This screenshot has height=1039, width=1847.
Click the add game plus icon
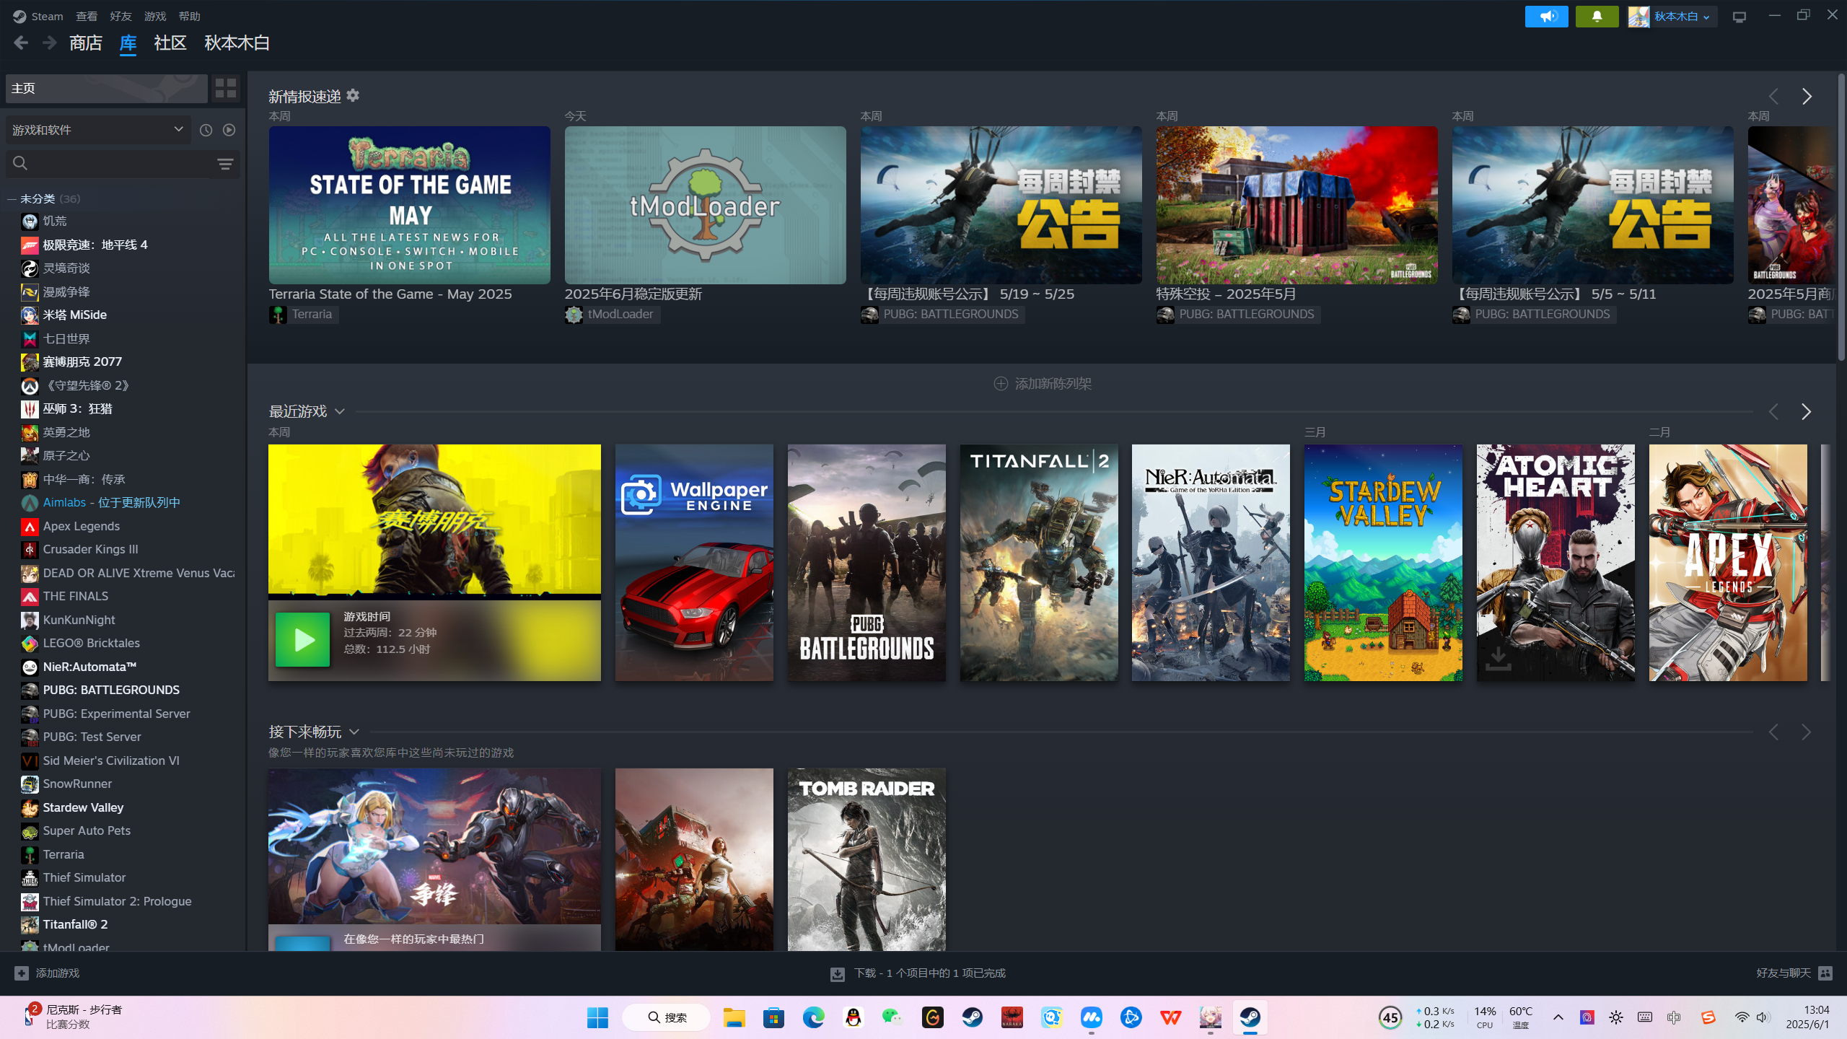22,973
